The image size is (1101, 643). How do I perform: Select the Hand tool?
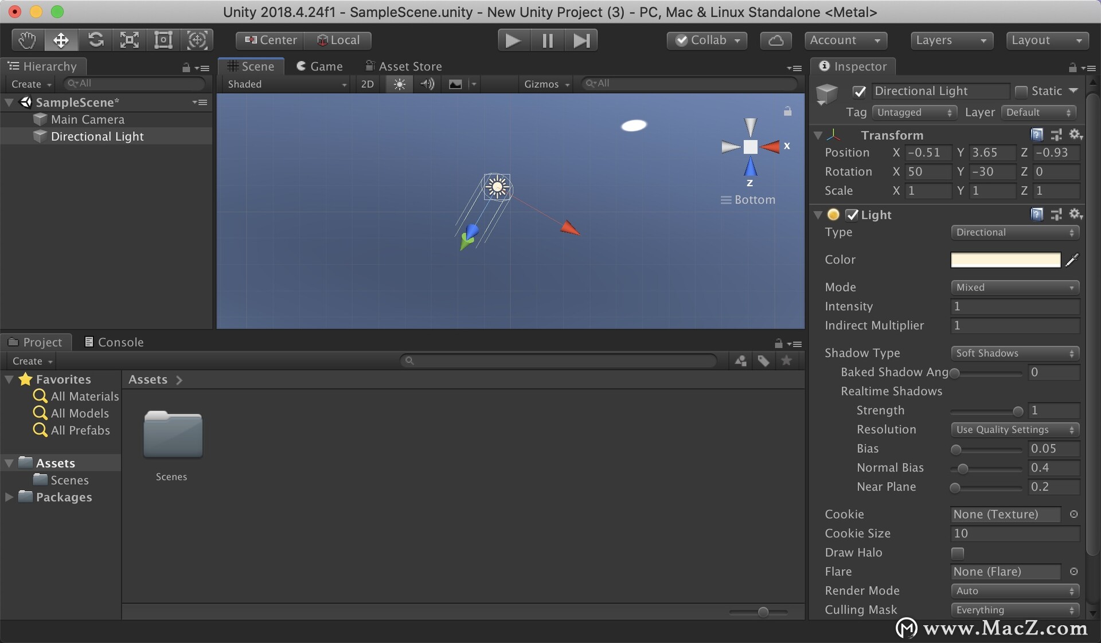pyautogui.click(x=27, y=40)
